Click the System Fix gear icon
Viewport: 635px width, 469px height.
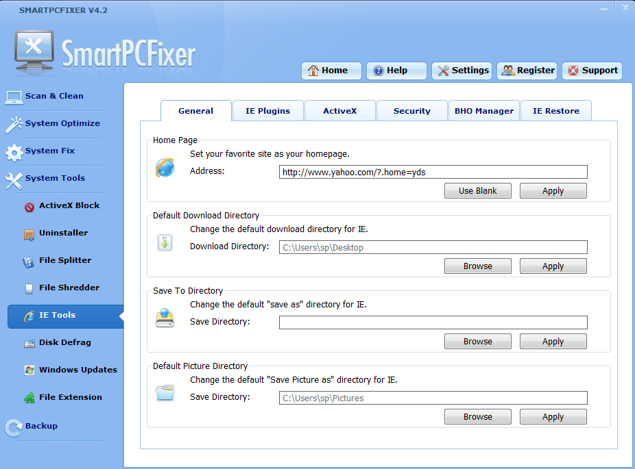click(x=14, y=153)
